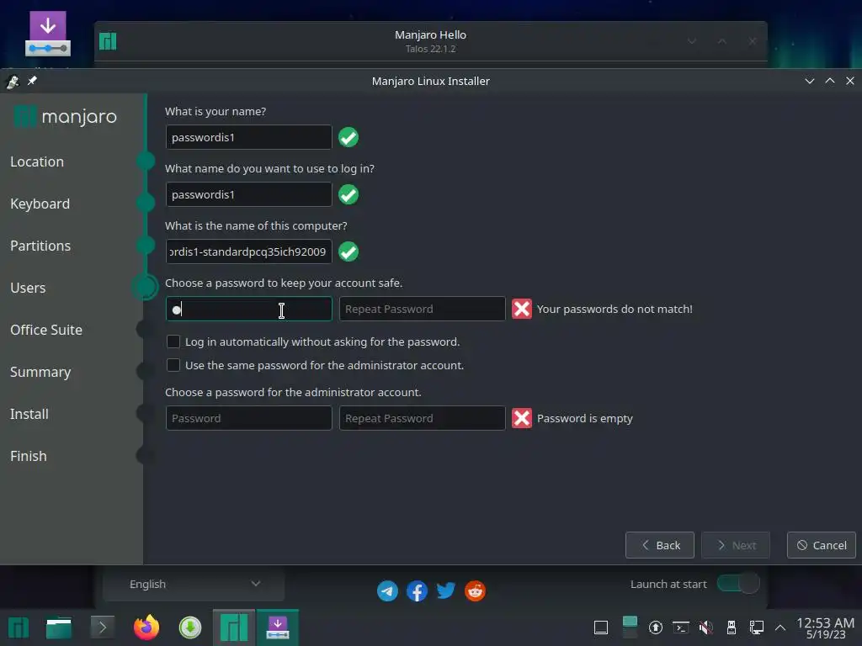Select the Install step in sidebar
This screenshot has height=646, width=862.
pyautogui.click(x=29, y=414)
